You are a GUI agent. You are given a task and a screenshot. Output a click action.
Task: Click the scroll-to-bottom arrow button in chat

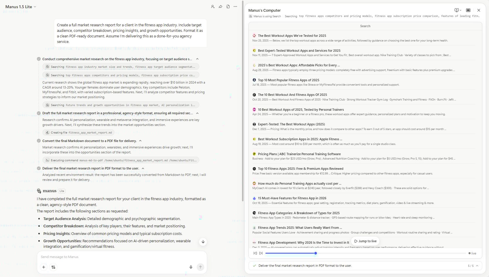click(203, 242)
